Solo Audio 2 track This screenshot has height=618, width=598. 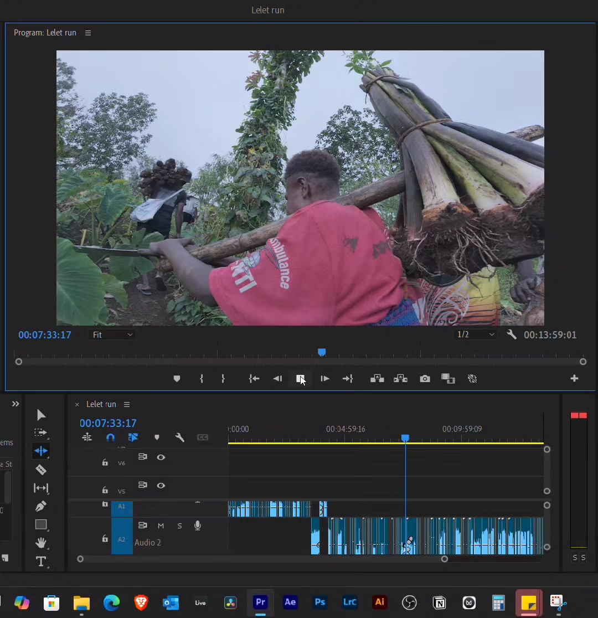click(179, 526)
